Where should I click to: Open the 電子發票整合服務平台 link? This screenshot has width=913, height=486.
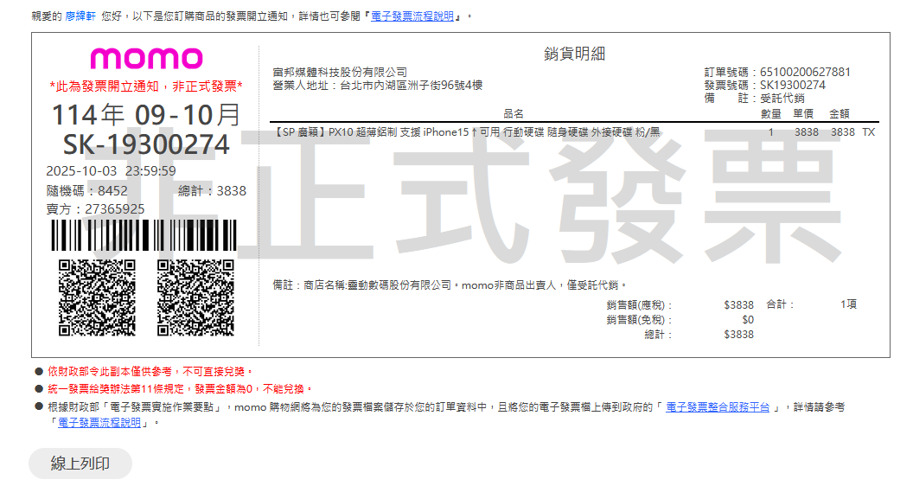point(717,407)
